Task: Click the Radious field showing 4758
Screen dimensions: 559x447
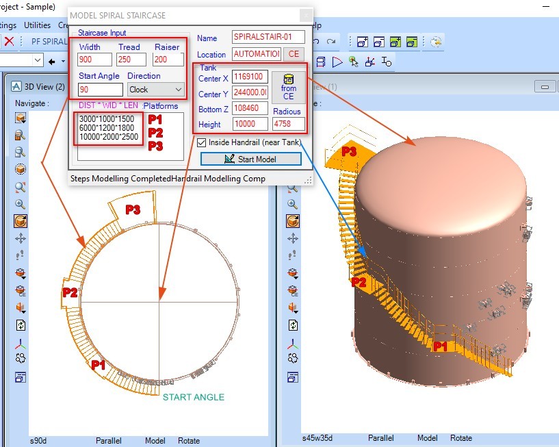Action: point(289,124)
